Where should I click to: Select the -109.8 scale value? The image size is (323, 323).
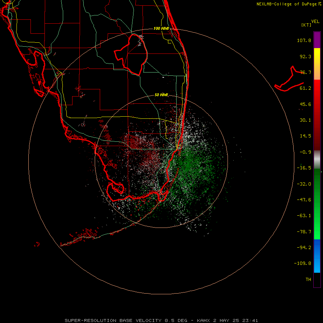pyautogui.click(x=303, y=263)
